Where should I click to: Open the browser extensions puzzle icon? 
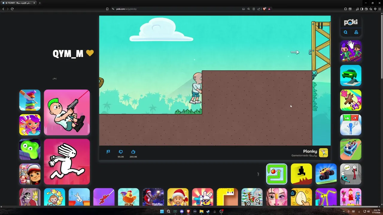[x=346, y=9]
